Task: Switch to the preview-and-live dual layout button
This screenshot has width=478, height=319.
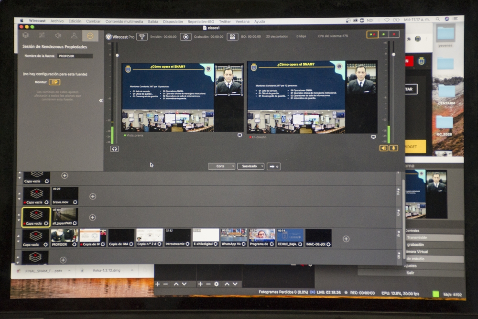Action: click(x=372, y=34)
